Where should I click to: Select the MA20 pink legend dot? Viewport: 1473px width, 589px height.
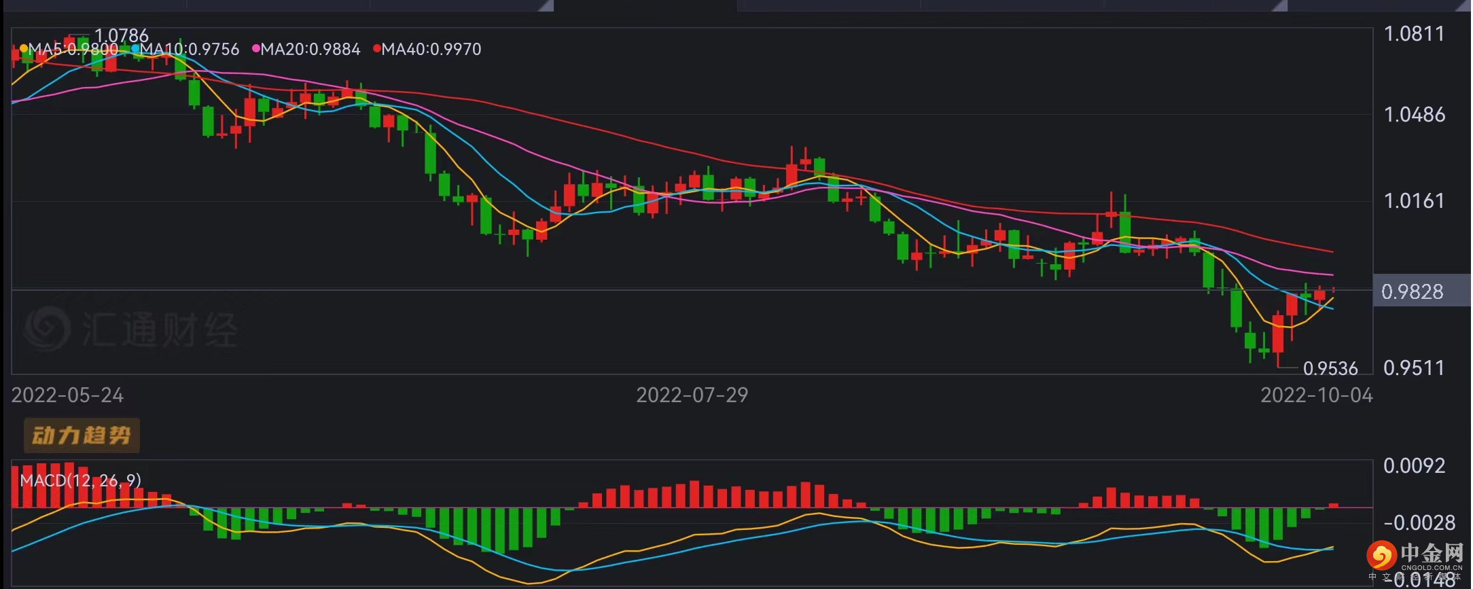pos(256,49)
